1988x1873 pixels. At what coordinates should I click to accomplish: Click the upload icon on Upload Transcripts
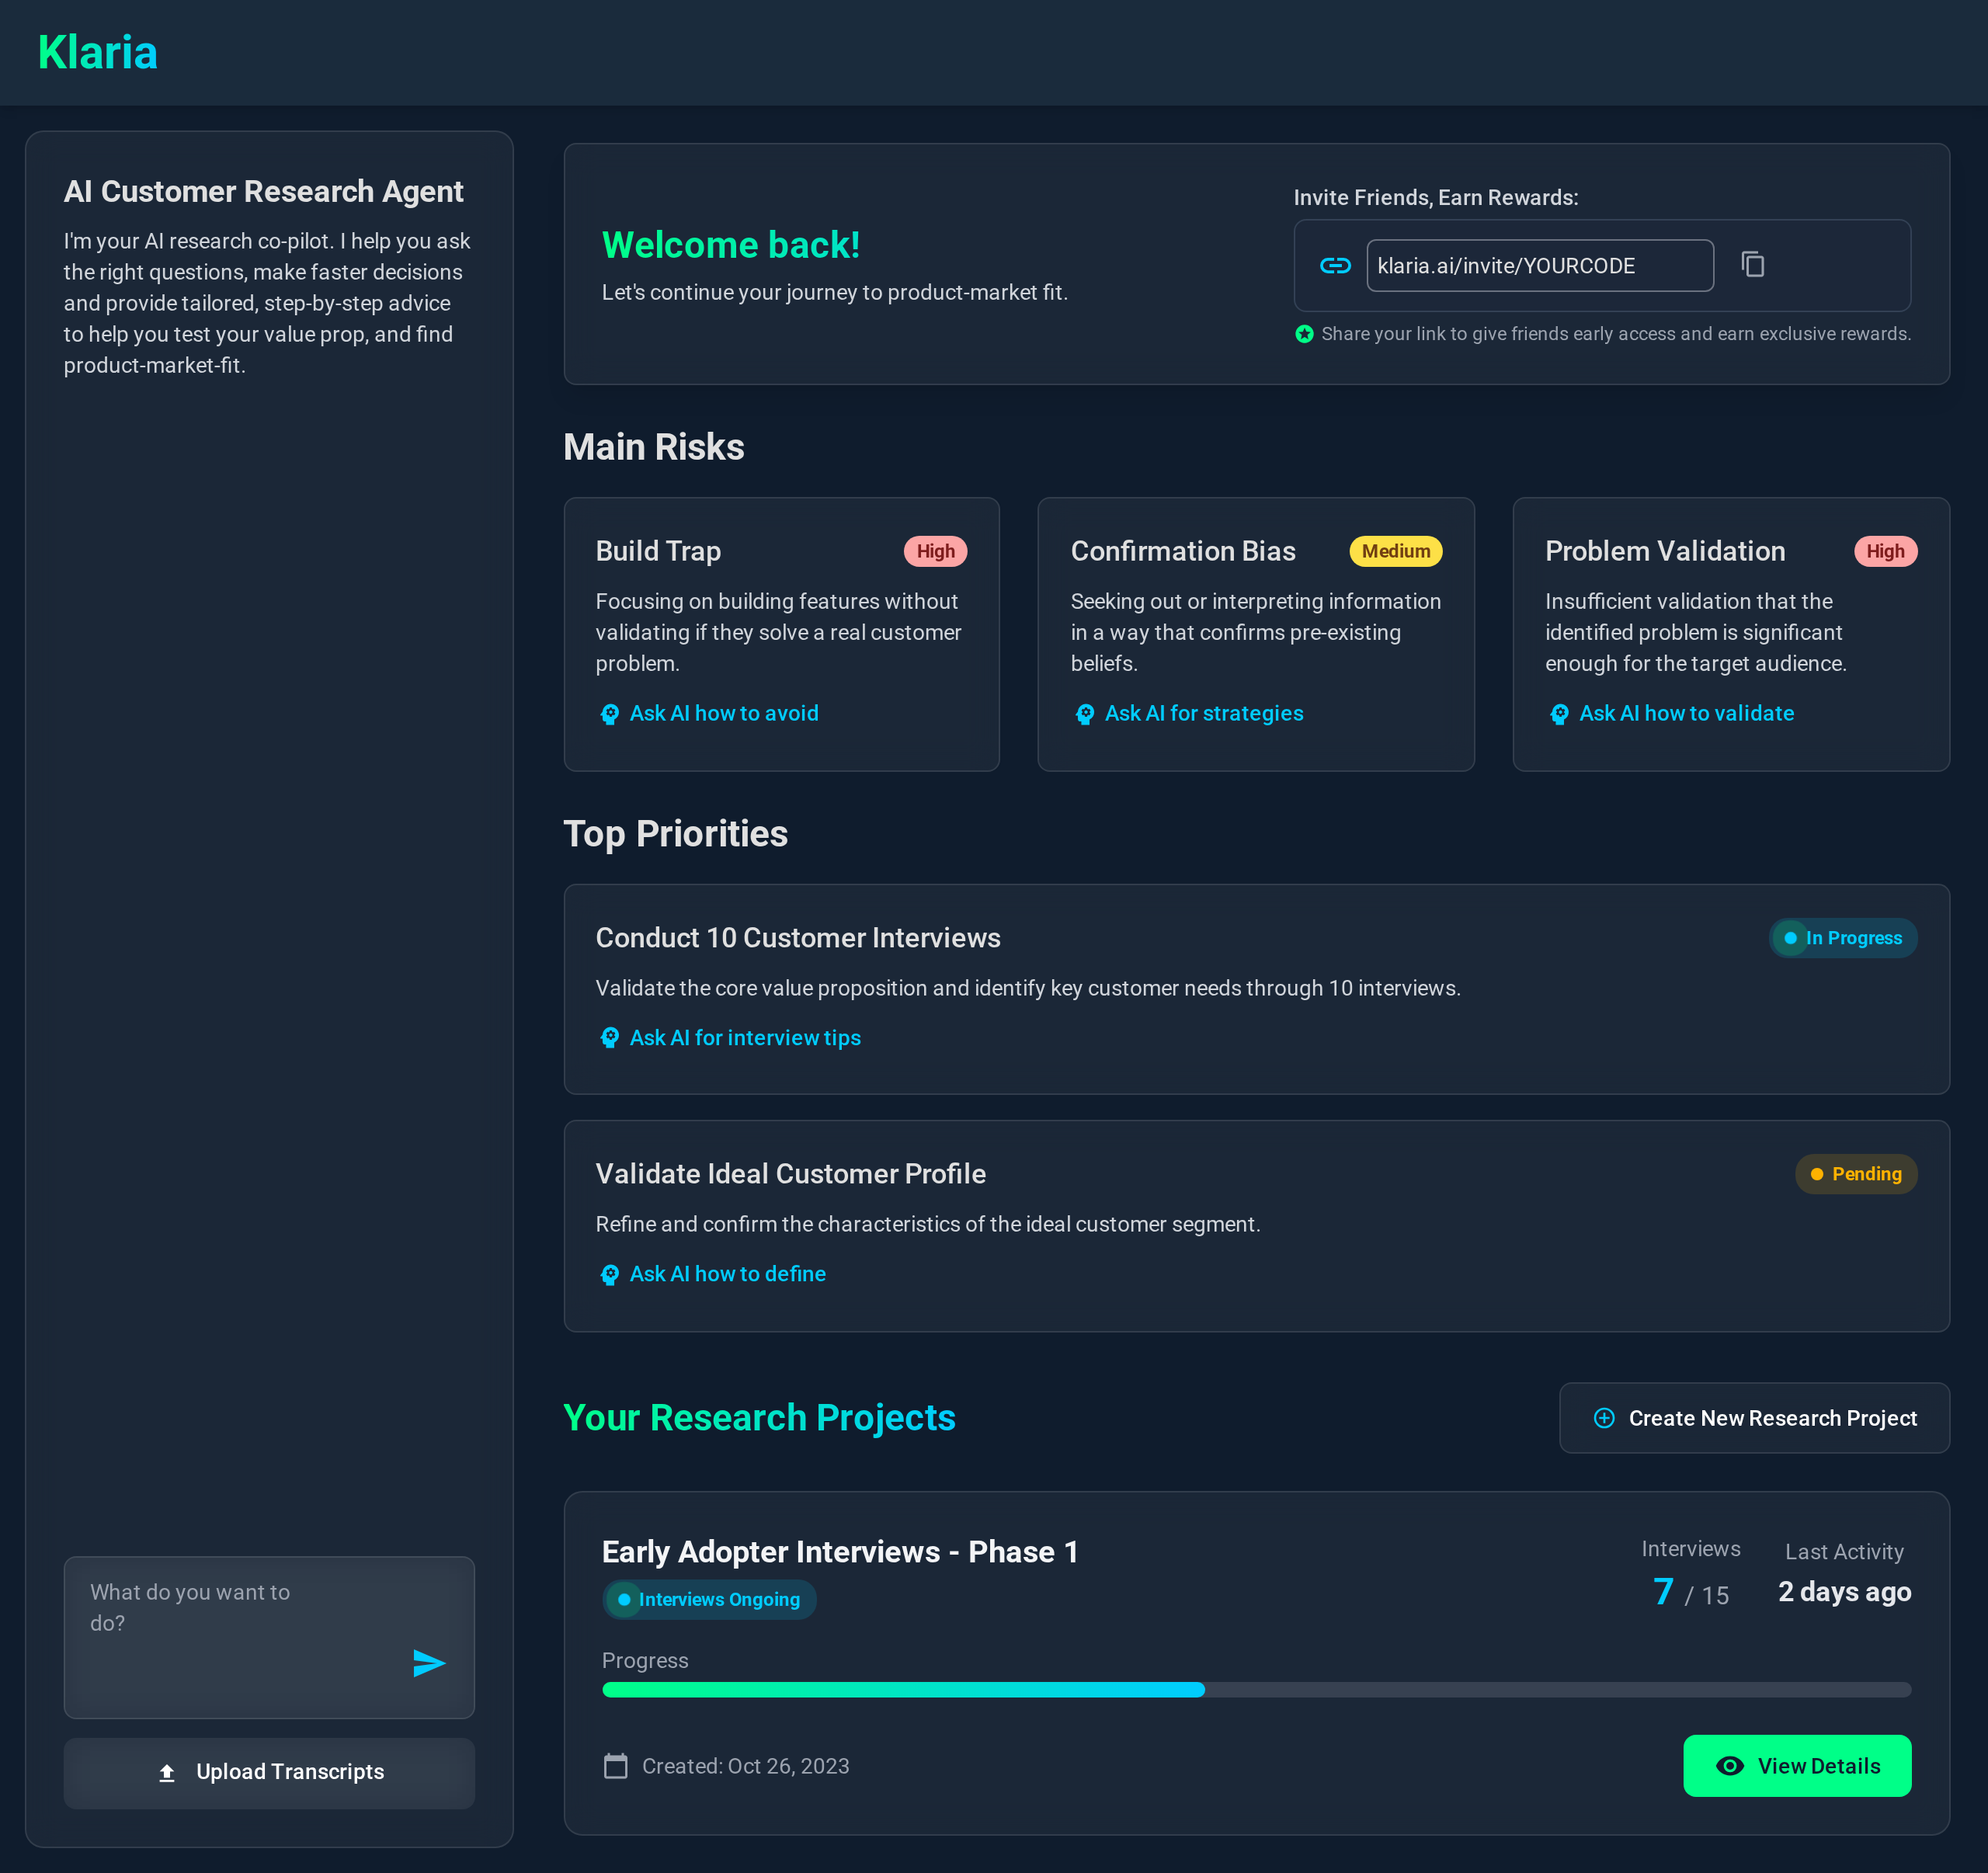click(167, 1771)
